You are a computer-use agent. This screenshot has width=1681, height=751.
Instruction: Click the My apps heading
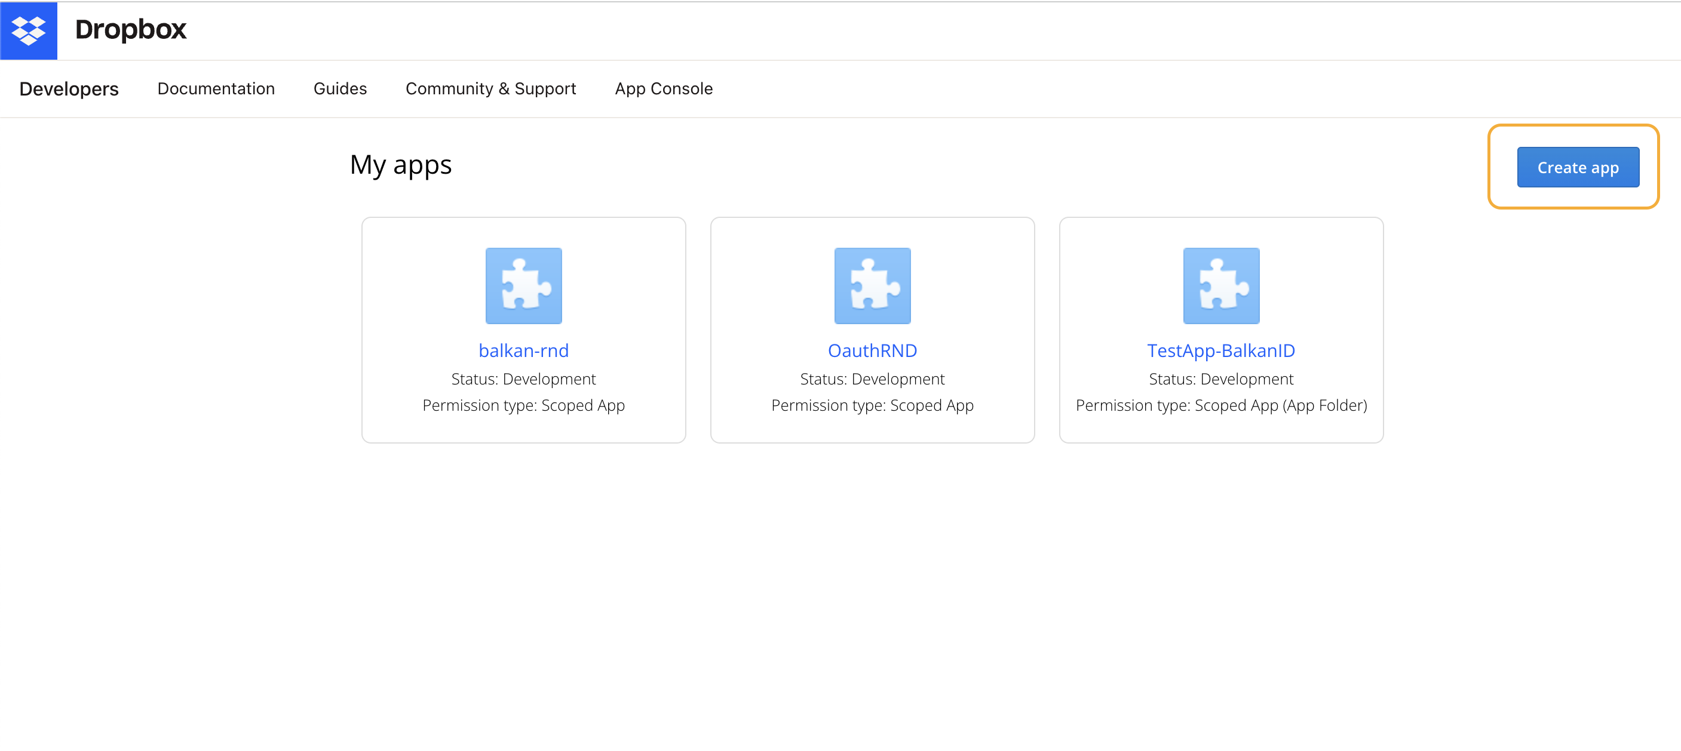[400, 165]
